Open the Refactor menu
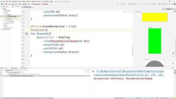The width and height of the screenshot is (176, 99). pos(28,1)
